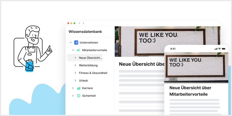Collapse the Unternehmen tree node
232x116 pixels.
click(71, 43)
